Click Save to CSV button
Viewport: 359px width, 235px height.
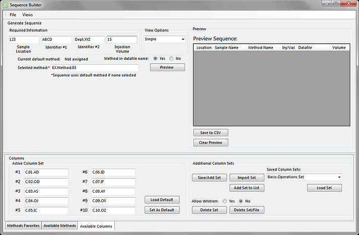[210, 133]
